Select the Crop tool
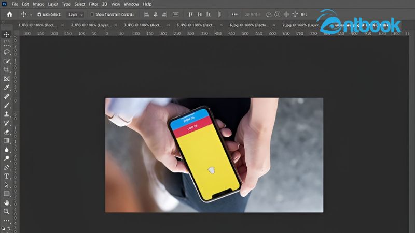This screenshot has height=233, width=415. click(x=7, y=70)
